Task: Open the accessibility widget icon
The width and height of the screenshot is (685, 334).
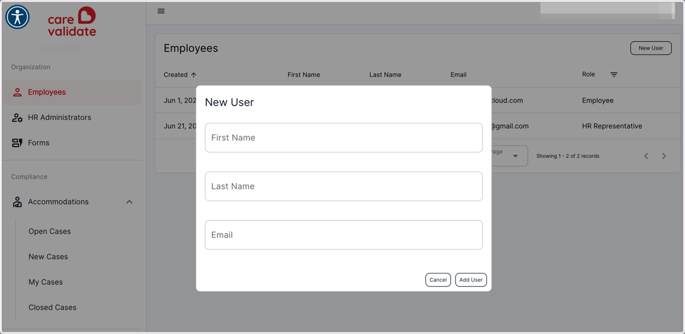Action: 18,17
